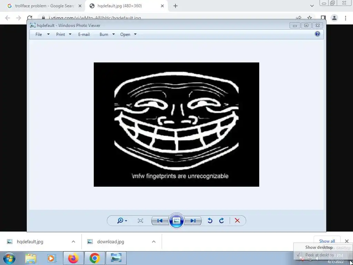Open downloaded hqdefault.jpg file
Image resolution: width=353 pixels, height=265 pixels.
(30, 242)
